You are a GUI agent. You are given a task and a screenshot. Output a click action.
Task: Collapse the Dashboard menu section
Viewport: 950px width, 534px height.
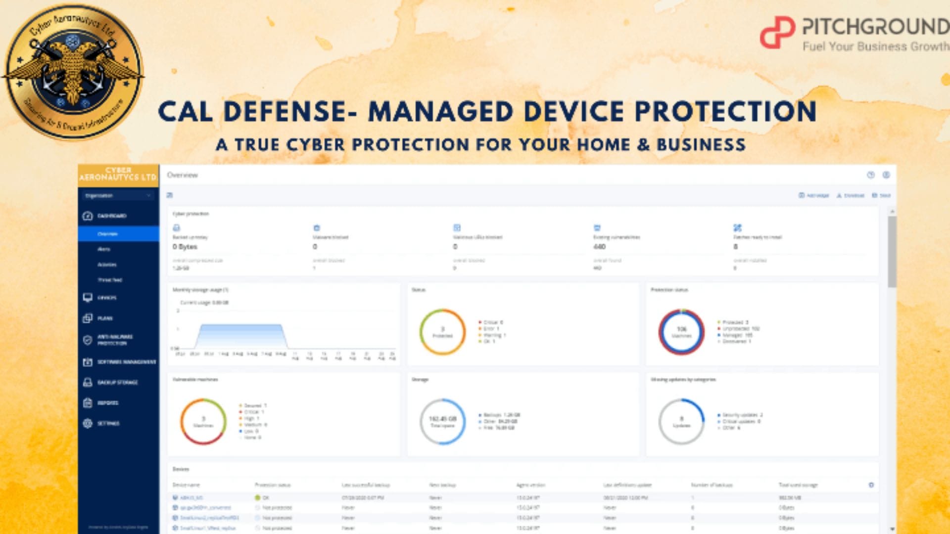tap(112, 216)
